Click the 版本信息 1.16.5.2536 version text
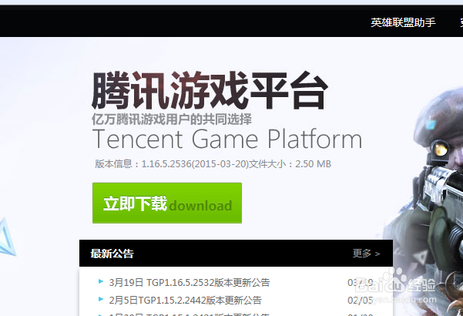This screenshot has width=463, height=316. (213, 163)
